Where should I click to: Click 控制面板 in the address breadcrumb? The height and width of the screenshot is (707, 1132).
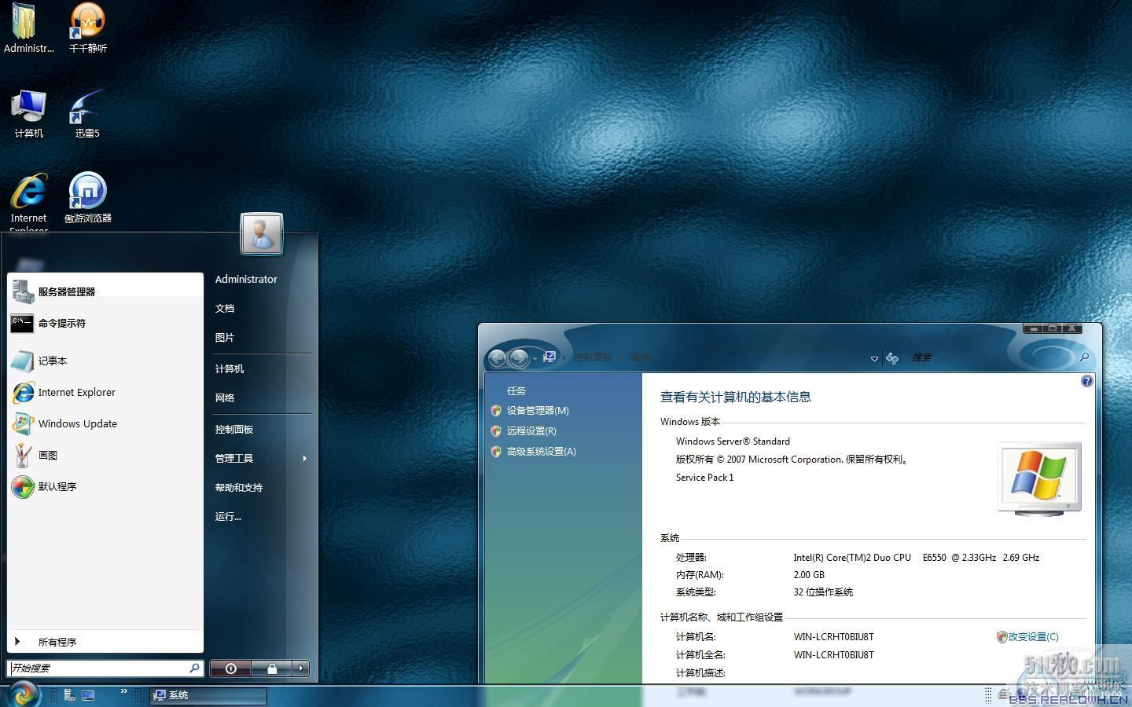coord(592,357)
